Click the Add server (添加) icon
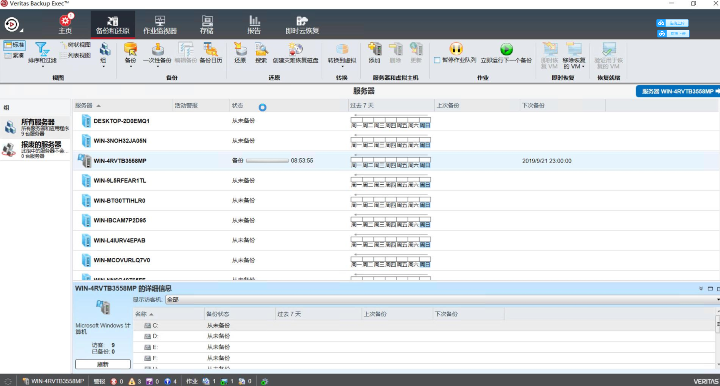The image size is (720, 386). point(374,53)
